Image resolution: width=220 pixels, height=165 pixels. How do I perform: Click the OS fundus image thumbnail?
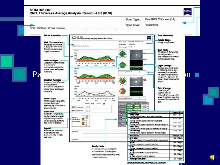136,81
